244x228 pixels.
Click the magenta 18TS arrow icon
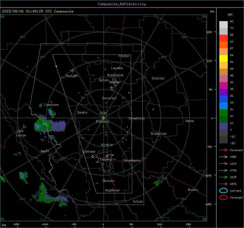(x=223, y=184)
